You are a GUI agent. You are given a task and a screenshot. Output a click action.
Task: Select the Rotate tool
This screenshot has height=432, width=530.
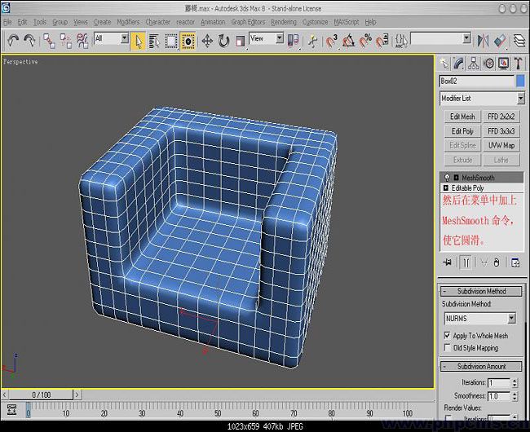tap(223, 42)
